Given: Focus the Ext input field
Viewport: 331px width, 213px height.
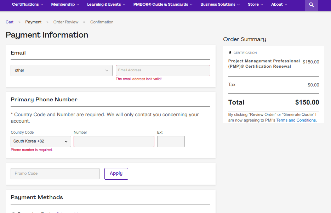Looking at the screenshot, I should [171, 141].
